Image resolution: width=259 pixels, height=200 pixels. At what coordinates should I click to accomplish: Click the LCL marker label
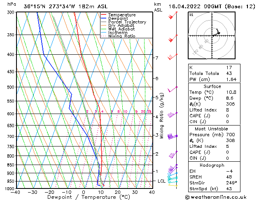coord(161,181)
